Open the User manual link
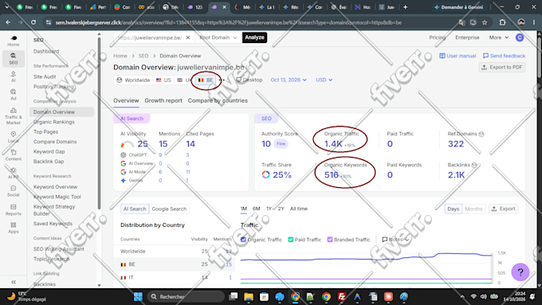The width and height of the screenshot is (542, 305). 458,56
